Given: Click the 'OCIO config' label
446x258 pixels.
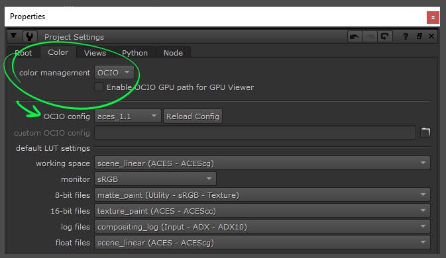Looking at the screenshot, I should pos(67,116).
